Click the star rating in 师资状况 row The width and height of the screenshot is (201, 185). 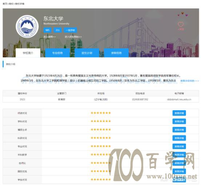coord(101,113)
